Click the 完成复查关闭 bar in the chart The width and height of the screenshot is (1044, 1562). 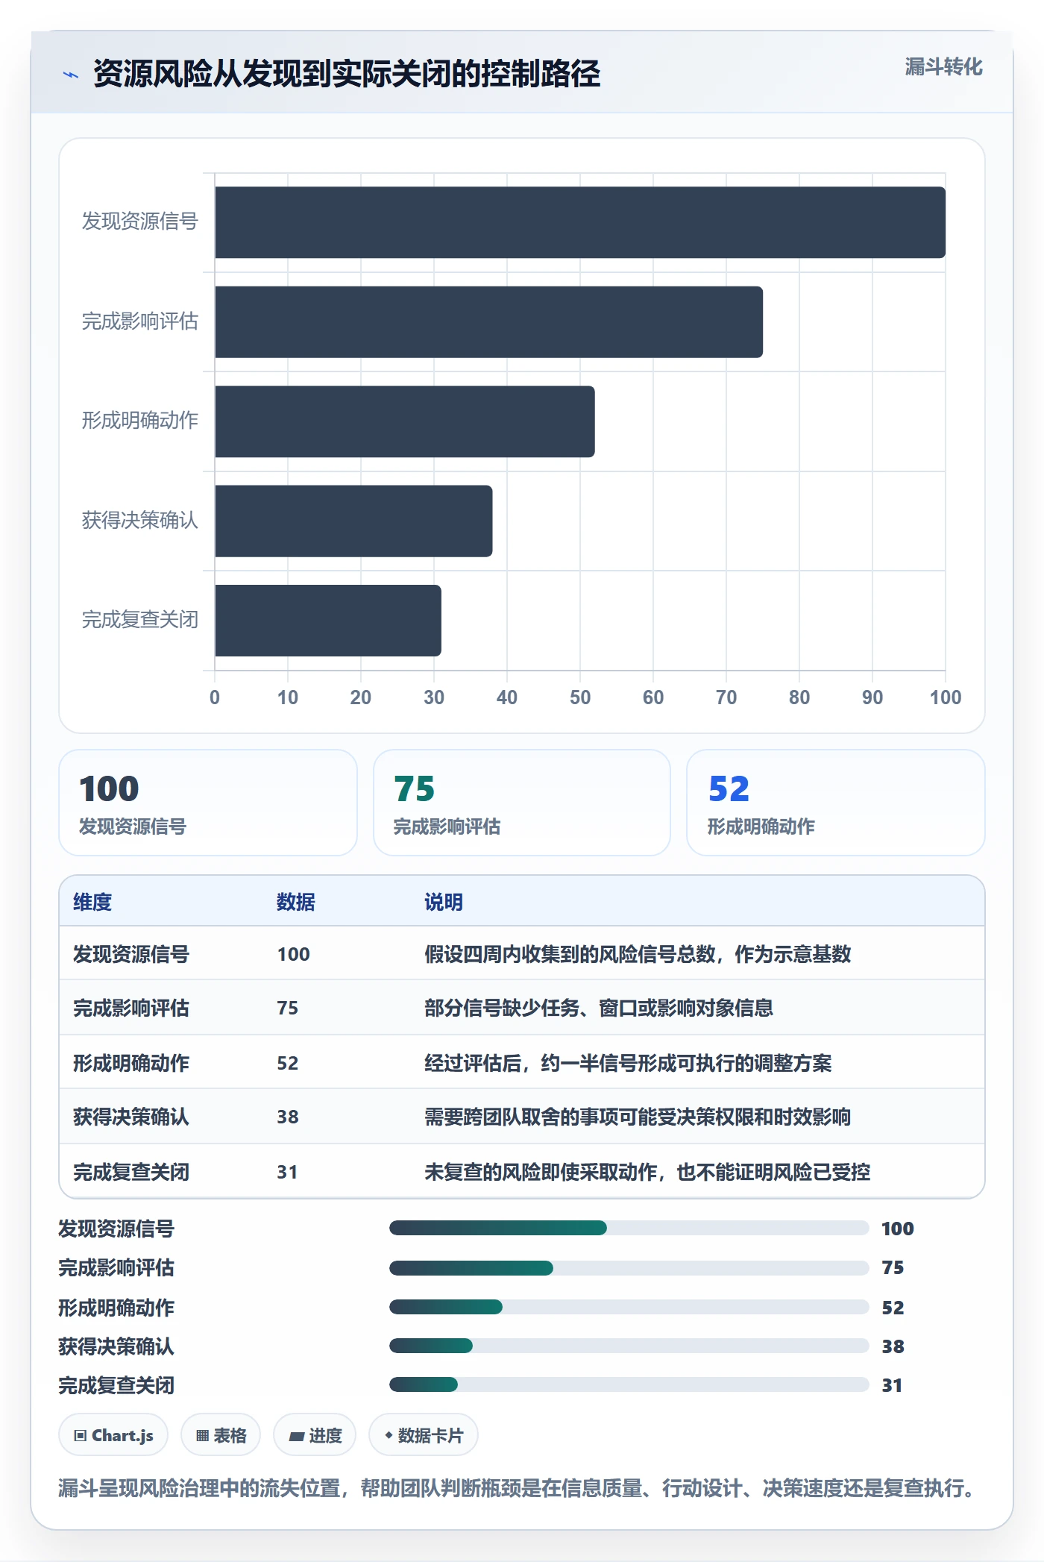click(328, 621)
